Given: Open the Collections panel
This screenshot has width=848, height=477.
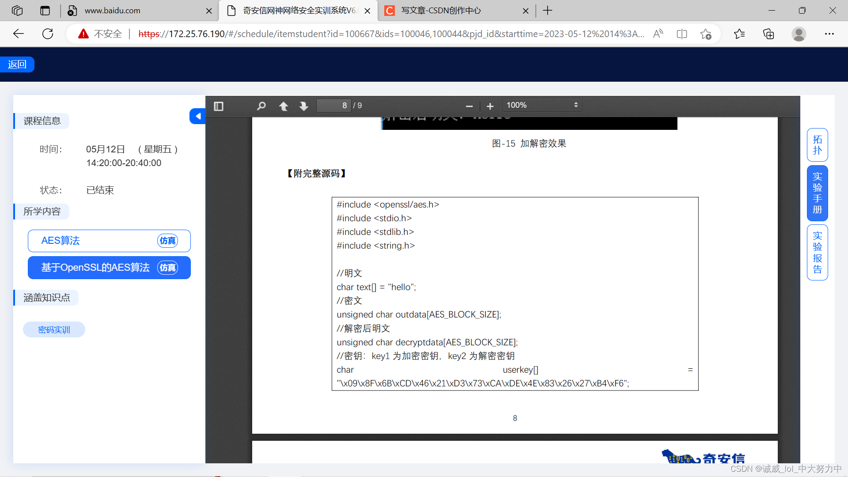Looking at the screenshot, I should pyautogui.click(x=768, y=34).
